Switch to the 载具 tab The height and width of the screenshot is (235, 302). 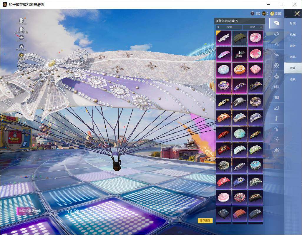[293, 57]
